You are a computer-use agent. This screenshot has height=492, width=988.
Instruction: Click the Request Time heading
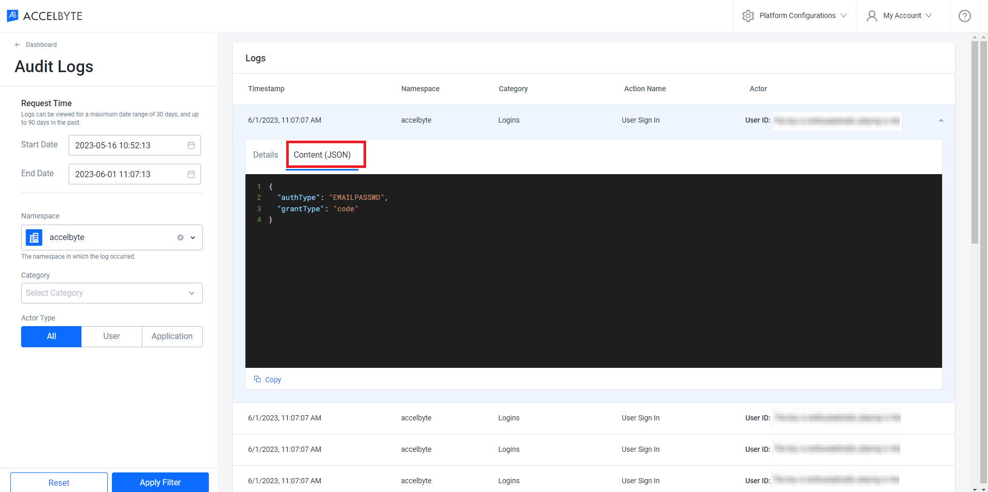(46, 103)
